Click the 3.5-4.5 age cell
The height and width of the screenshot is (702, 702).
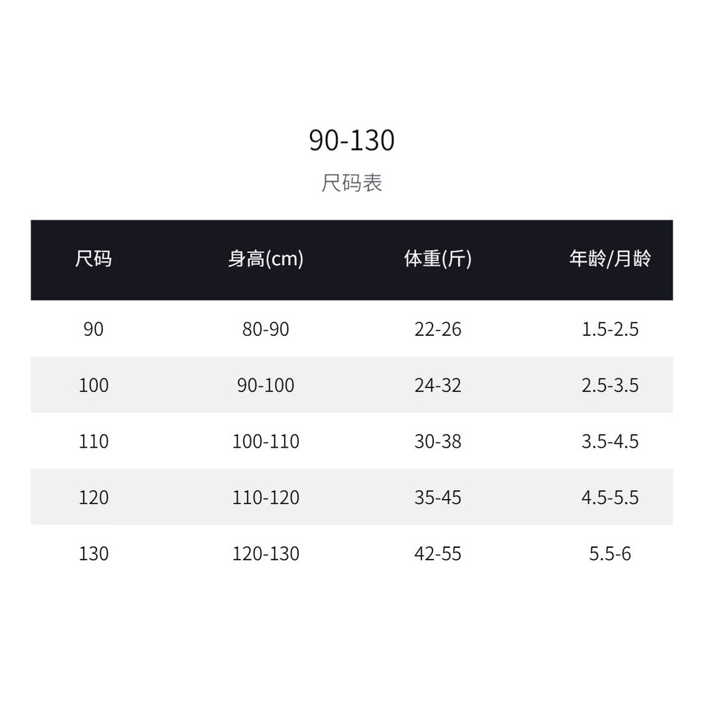[x=609, y=441]
